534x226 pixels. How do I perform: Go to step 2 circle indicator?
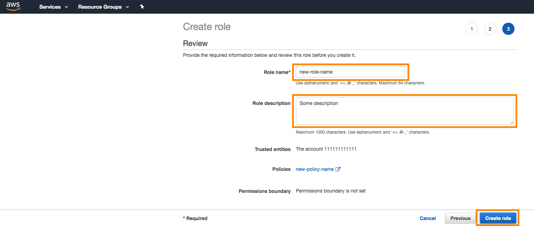tap(490, 29)
